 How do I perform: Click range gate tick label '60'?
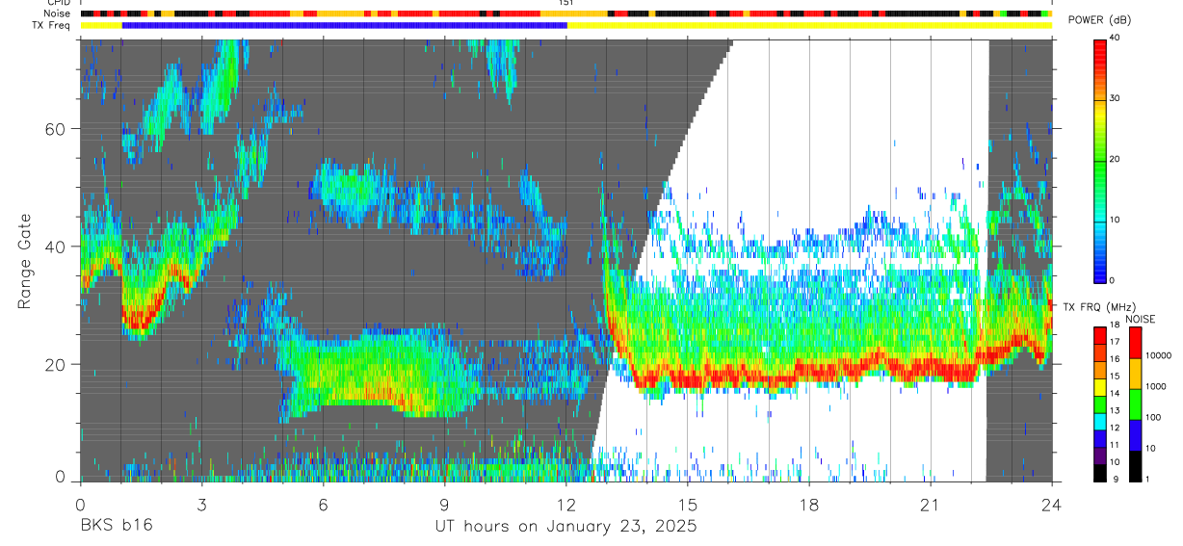click(56, 128)
